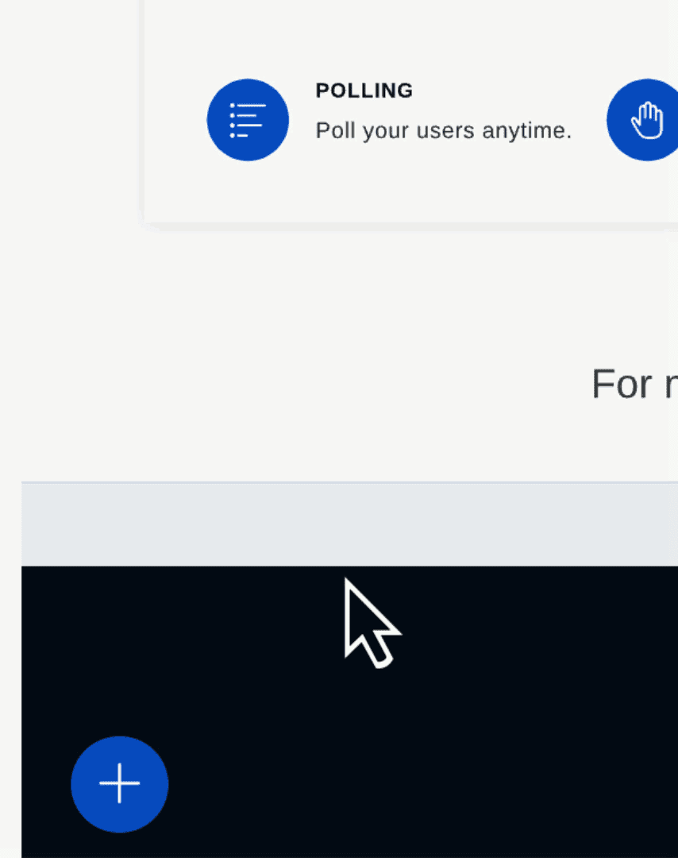
Task: Click the partially visible "For" heading
Action: point(622,385)
